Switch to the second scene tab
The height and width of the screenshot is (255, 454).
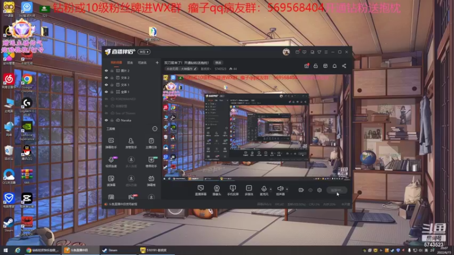point(130,62)
